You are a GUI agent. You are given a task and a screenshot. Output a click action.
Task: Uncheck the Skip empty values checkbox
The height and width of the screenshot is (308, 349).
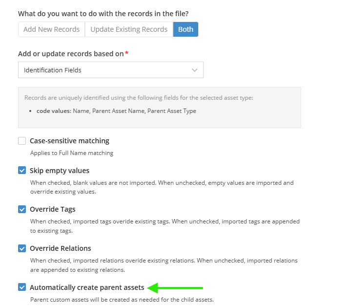(x=22, y=171)
